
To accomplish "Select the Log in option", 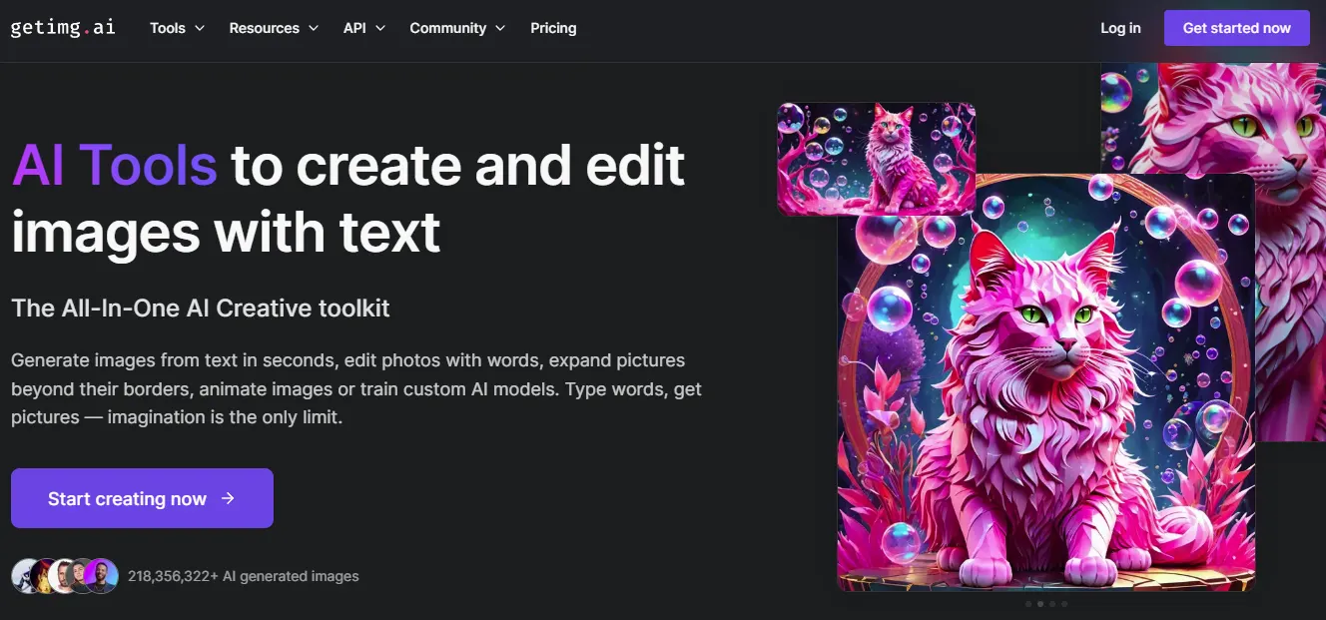I will point(1120,28).
